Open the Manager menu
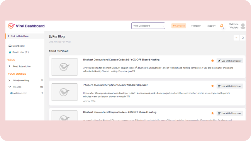This screenshot has height=141, width=251. (196, 26)
